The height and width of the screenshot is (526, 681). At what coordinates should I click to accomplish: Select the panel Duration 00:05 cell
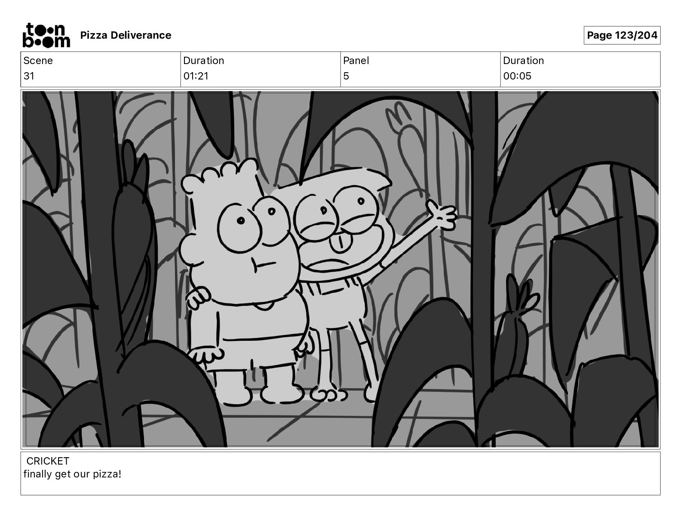tap(580, 69)
